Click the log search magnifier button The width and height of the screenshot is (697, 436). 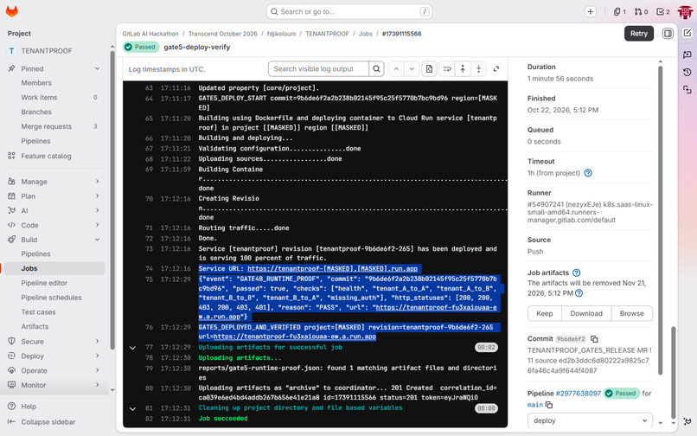[376, 69]
